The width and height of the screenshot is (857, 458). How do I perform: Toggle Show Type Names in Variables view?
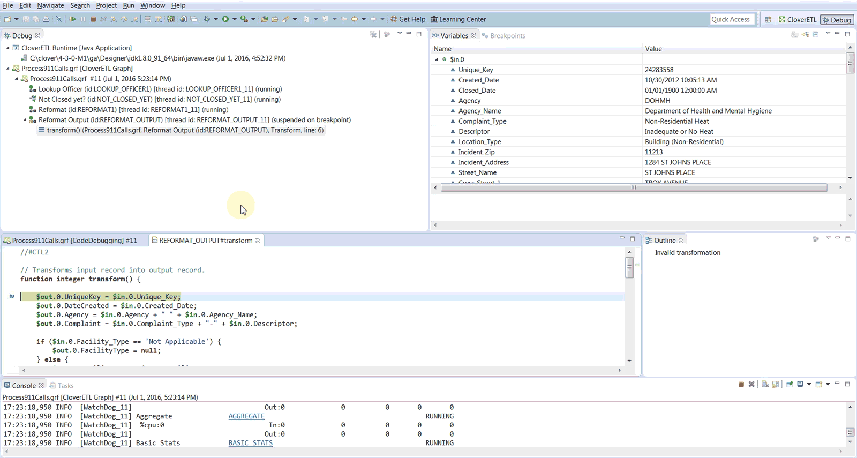click(x=794, y=34)
